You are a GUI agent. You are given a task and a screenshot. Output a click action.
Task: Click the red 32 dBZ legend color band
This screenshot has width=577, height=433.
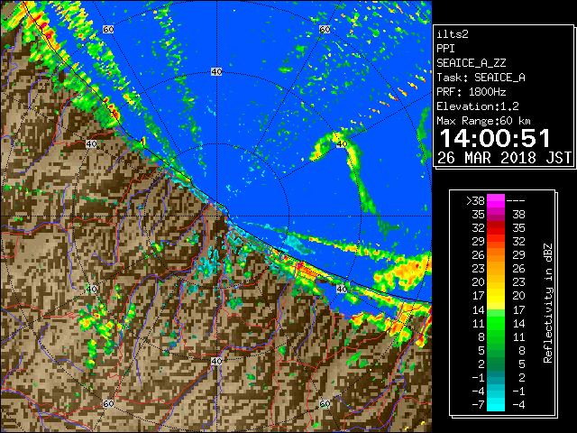[x=496, y=228]
